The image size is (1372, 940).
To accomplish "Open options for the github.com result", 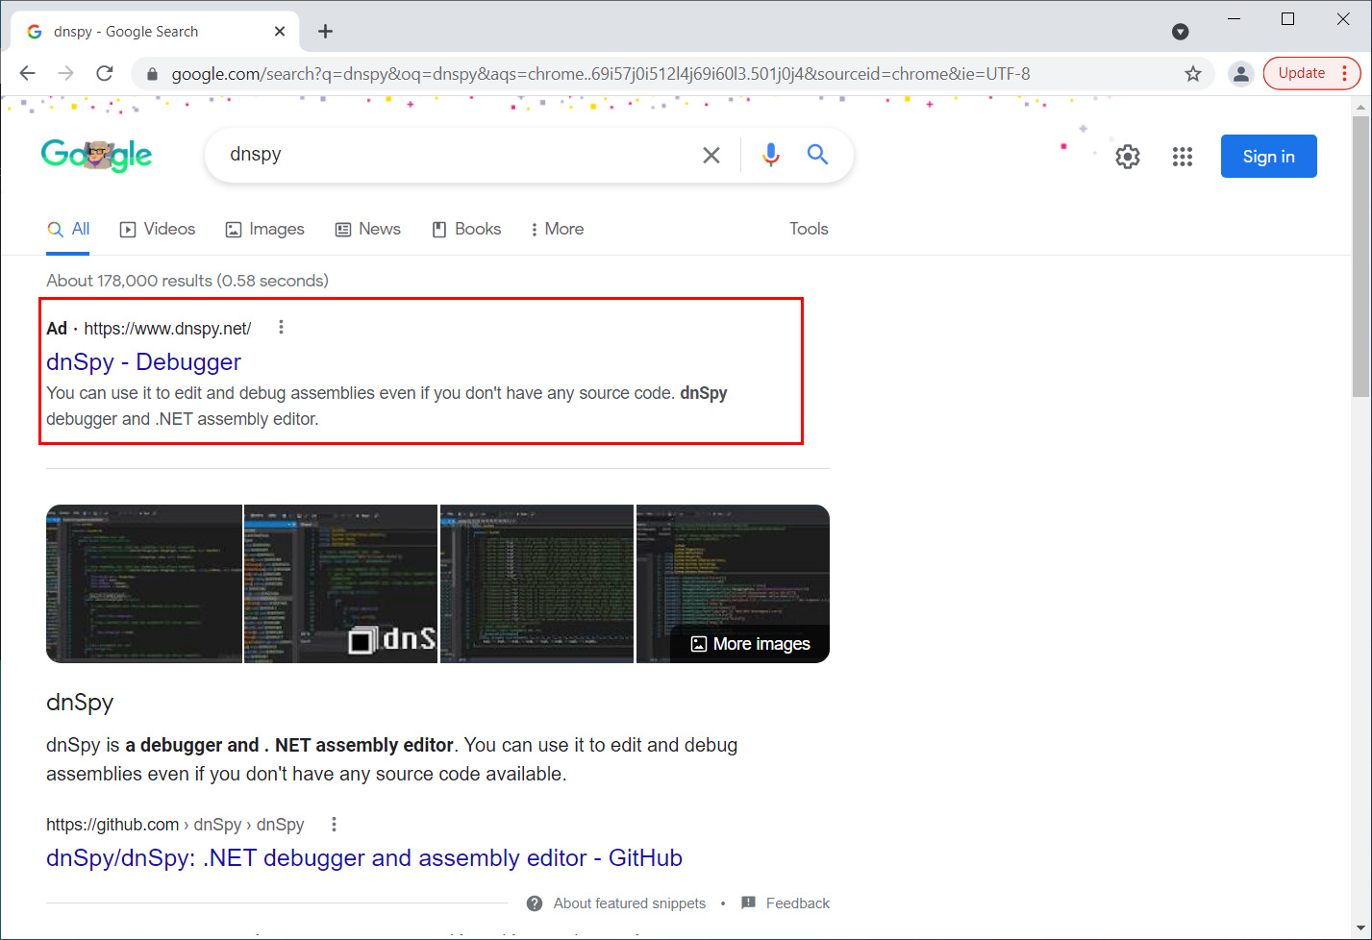I will point(334,825).
